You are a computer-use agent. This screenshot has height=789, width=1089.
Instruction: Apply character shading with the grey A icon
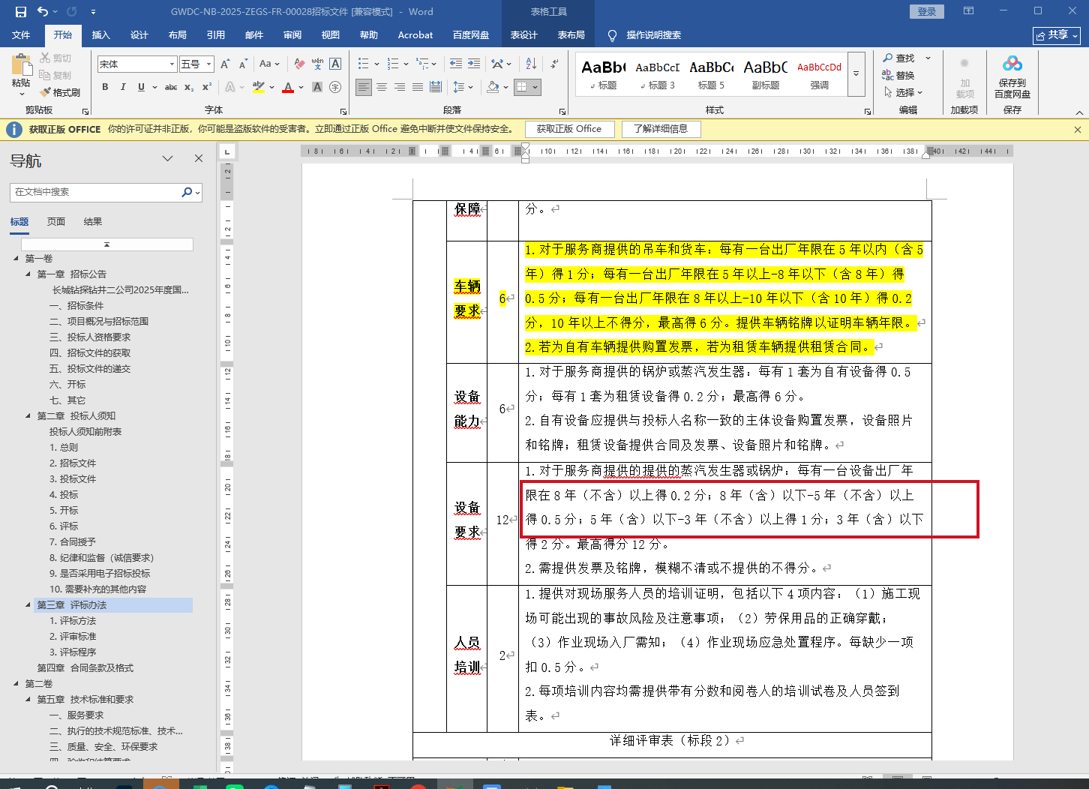[x=317, y=87]
